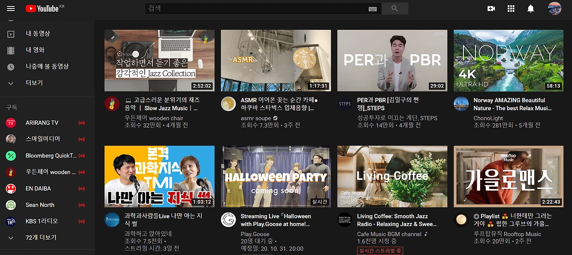Open the on-screen keyboard icon in search

[x=373, y=9]
